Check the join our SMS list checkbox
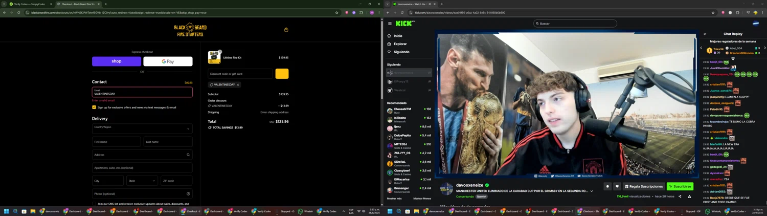Image resolution: width=767 pixels, height=216 pixels. 94,204
